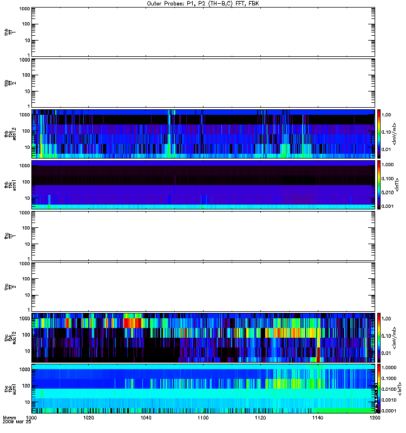This screenshot has width=406, height=433.
Task: Click the thc fbk scm1 spectrogram panel
Action: tap(203, 389)
